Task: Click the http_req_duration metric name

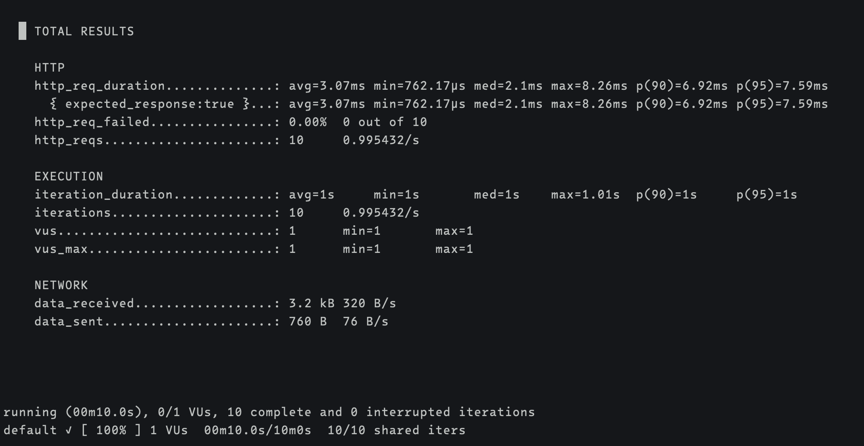Action: 99,86
